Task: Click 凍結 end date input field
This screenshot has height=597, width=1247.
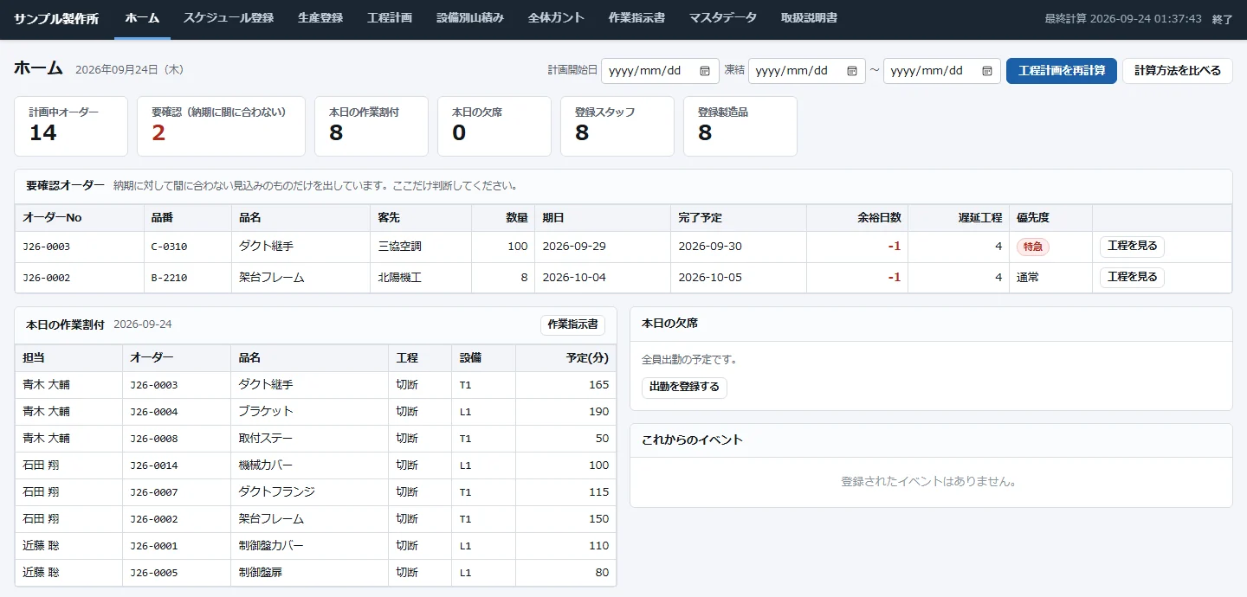Action: click(942, 71)
